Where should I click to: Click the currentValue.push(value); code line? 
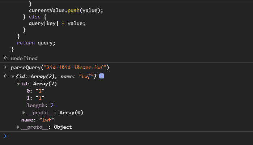pos(66,10)
